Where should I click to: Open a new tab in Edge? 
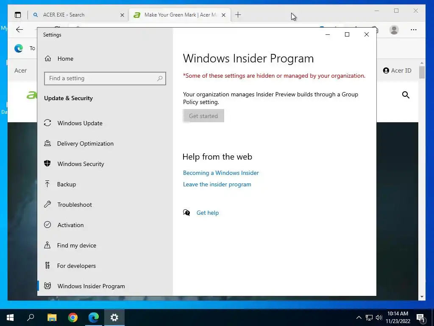(238, 15)
